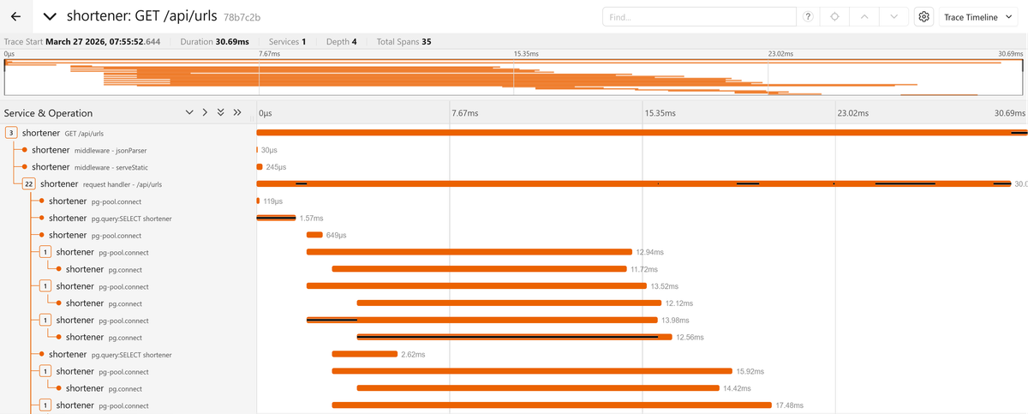Screen dimensions: 1028x414
Task: Click the 245µs serveStatic span bar
Action: tap(260, 167)
